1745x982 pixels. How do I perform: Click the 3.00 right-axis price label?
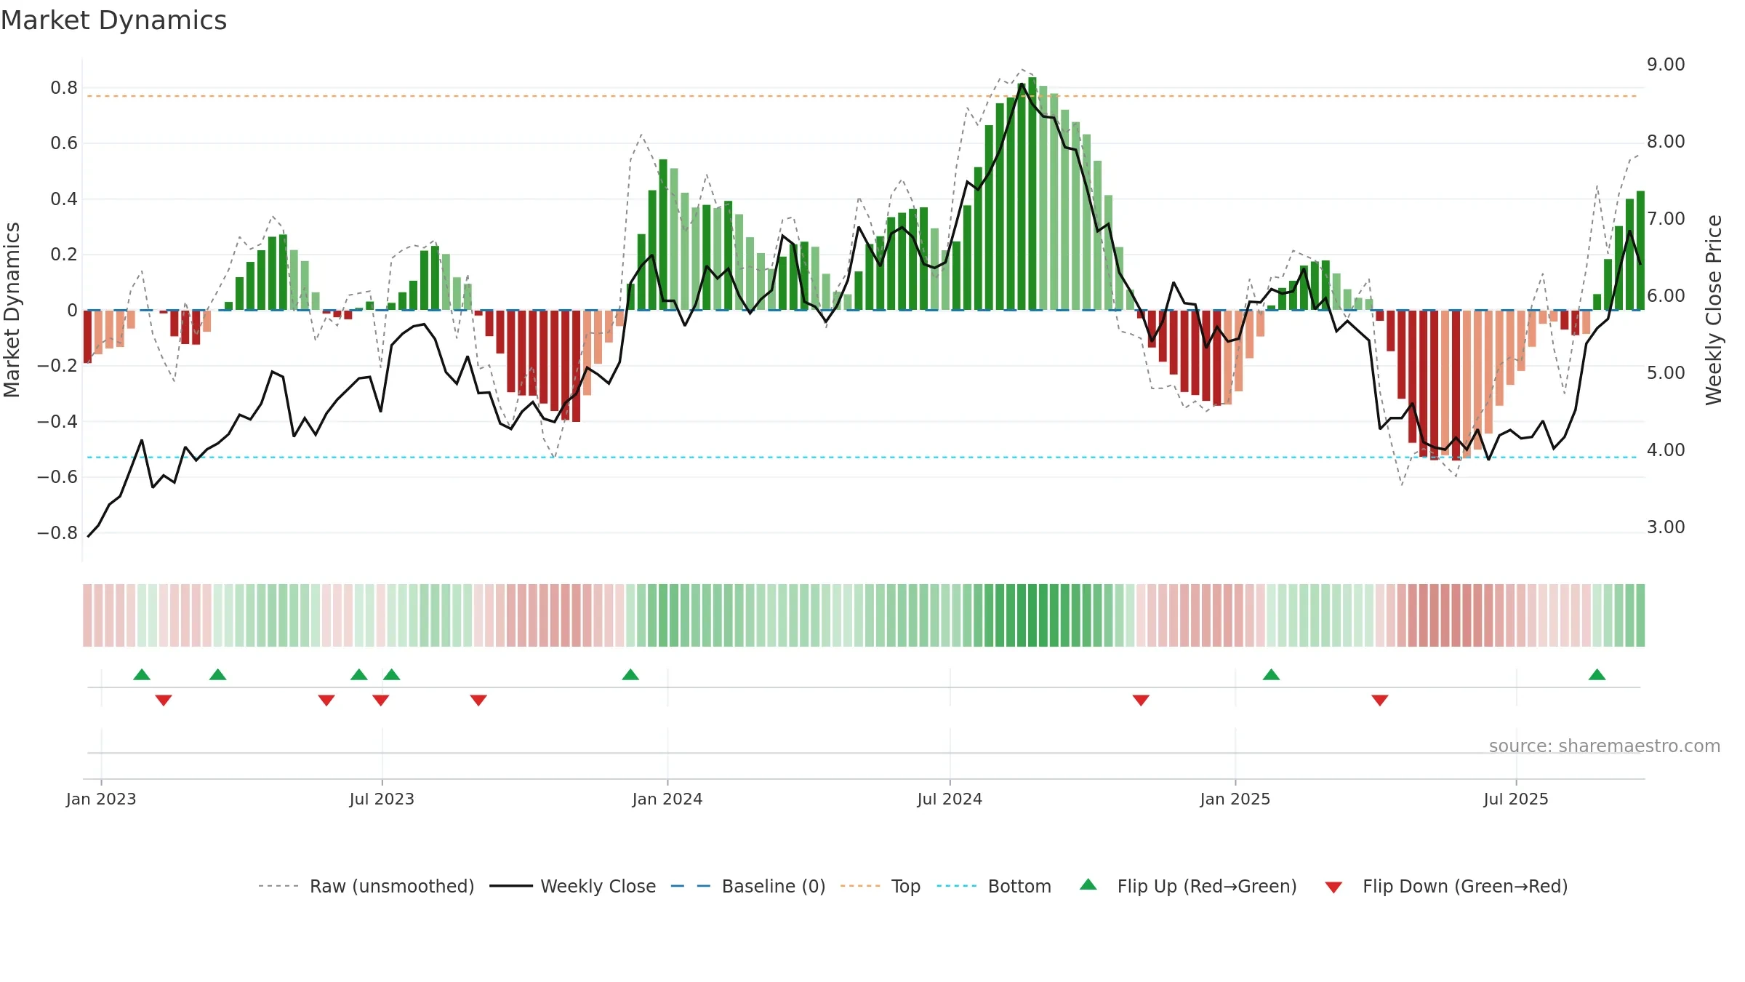pyautogui.click(x=1666, y=527)
